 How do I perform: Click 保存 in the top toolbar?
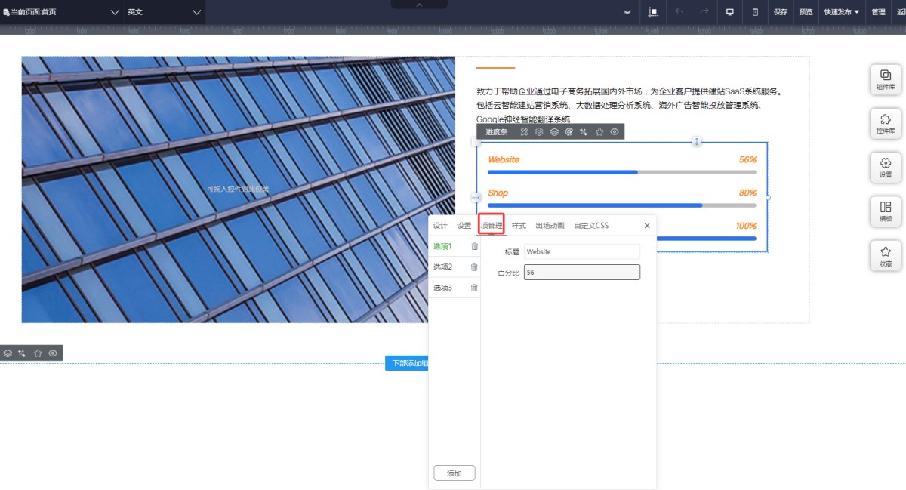pyautogui.click(x=781, y=12)
